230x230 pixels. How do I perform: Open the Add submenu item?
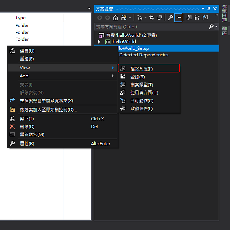(x=62, y=76)
